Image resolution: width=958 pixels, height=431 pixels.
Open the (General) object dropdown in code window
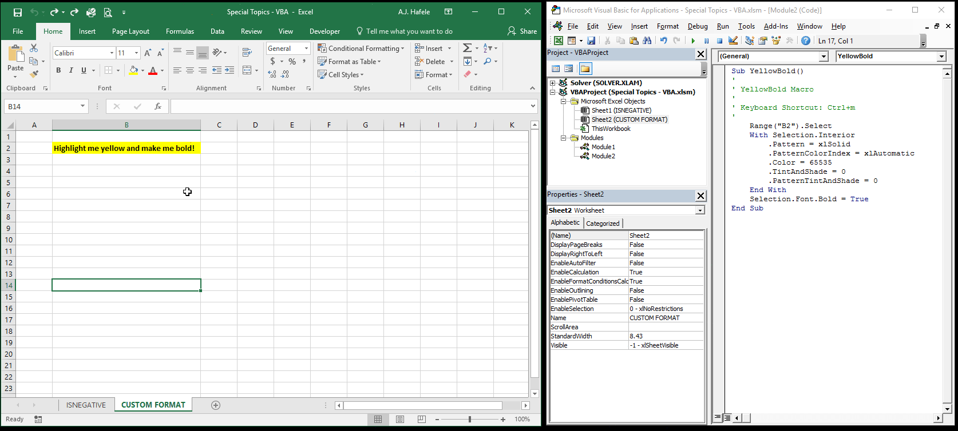point(824,56)
